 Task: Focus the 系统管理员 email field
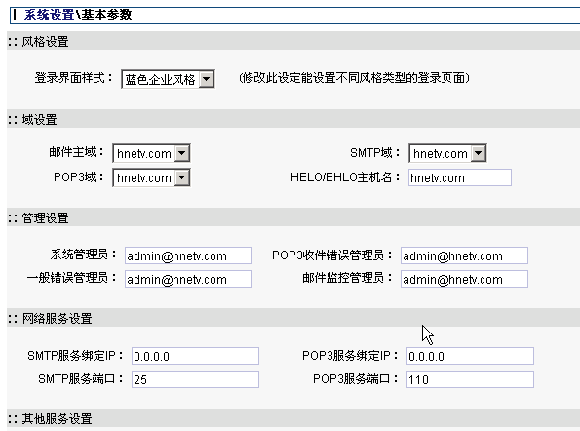(x=189, y=255)
